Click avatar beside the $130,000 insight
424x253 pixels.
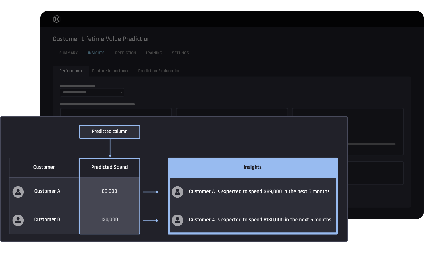point(178,220)
